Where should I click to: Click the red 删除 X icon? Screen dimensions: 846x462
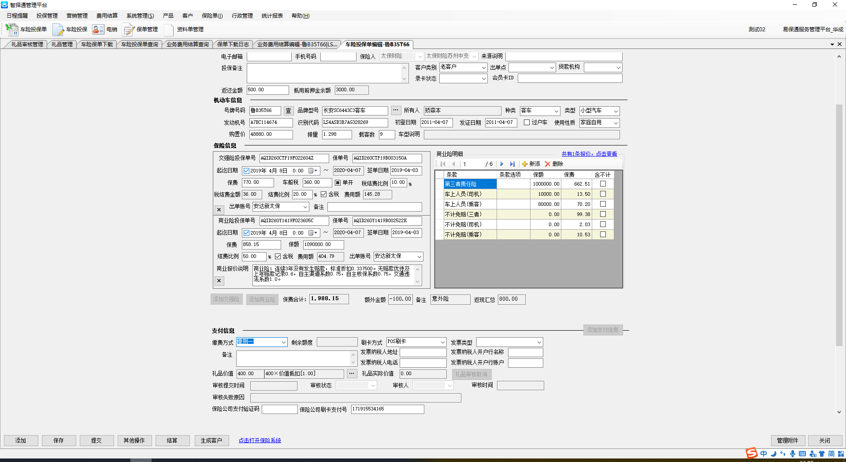tap(548, 164)
